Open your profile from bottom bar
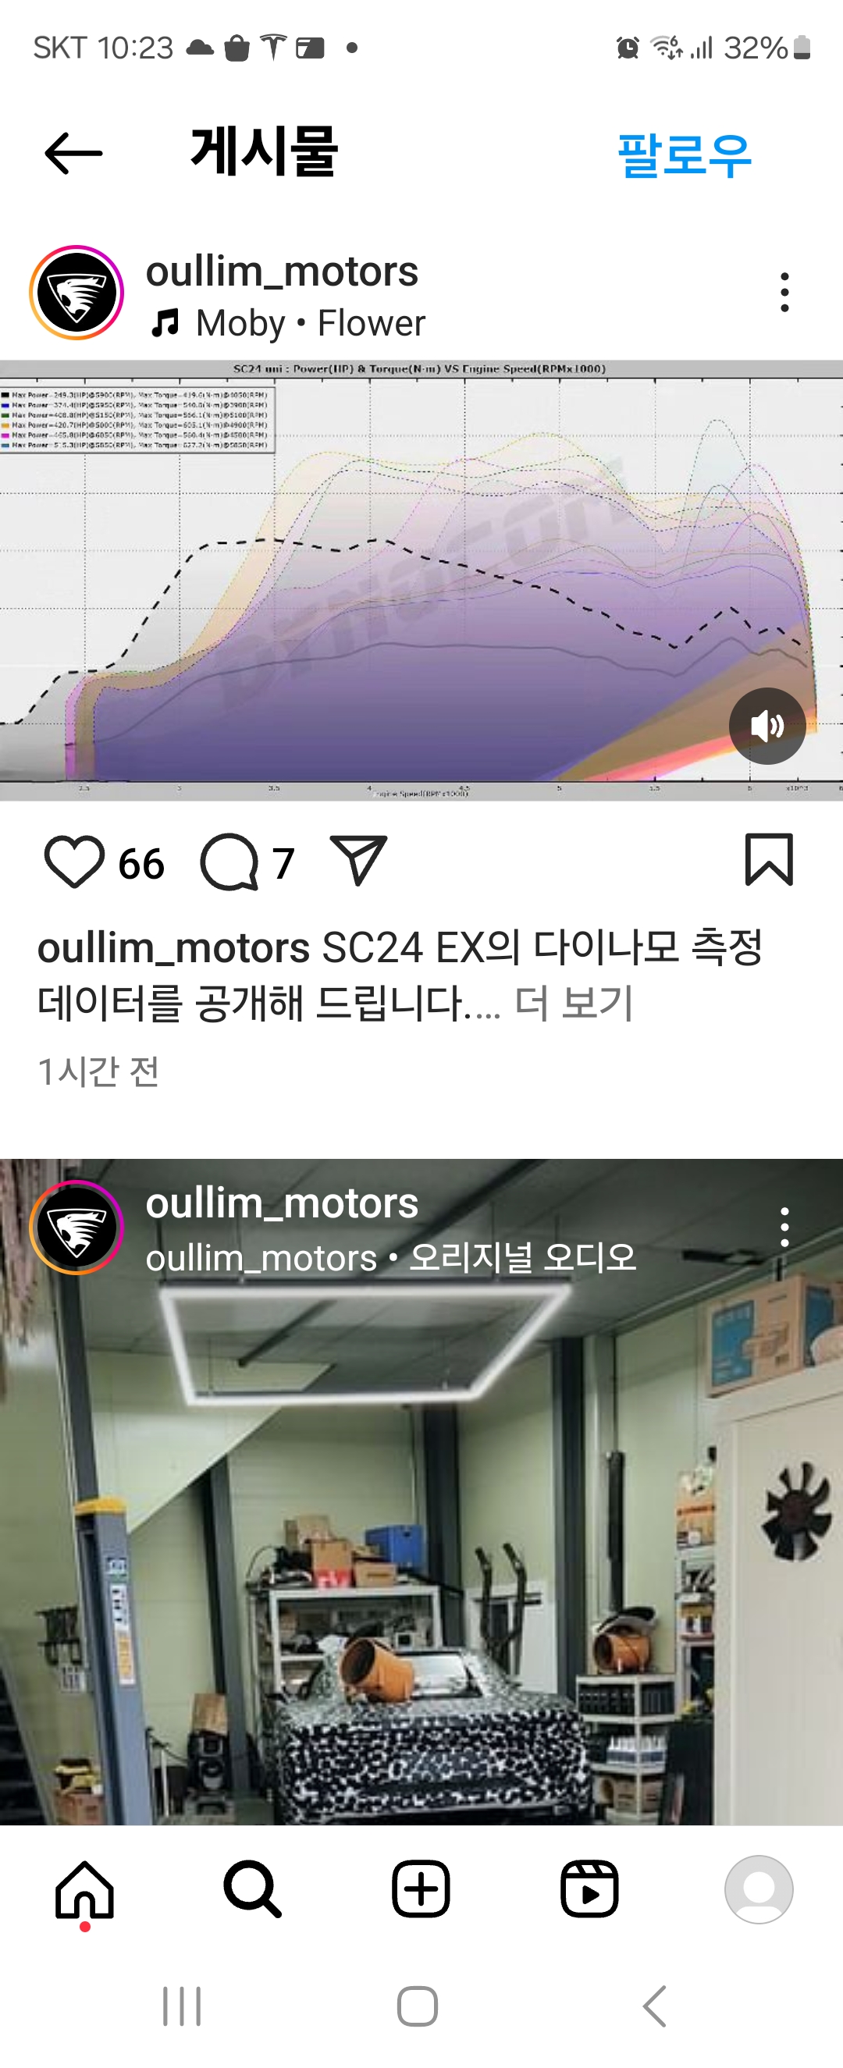The image size is (843, 2068). [759, 1890]
